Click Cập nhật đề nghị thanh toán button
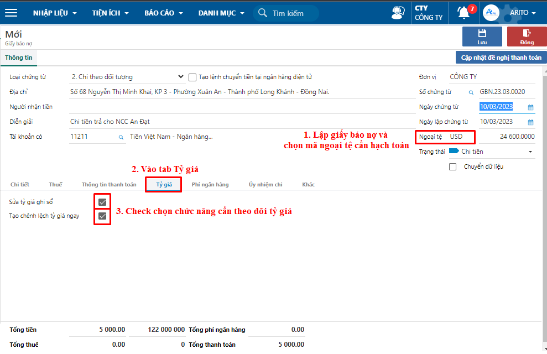The image size is (547, 354). pyautogui.click(x=501, y=58)
